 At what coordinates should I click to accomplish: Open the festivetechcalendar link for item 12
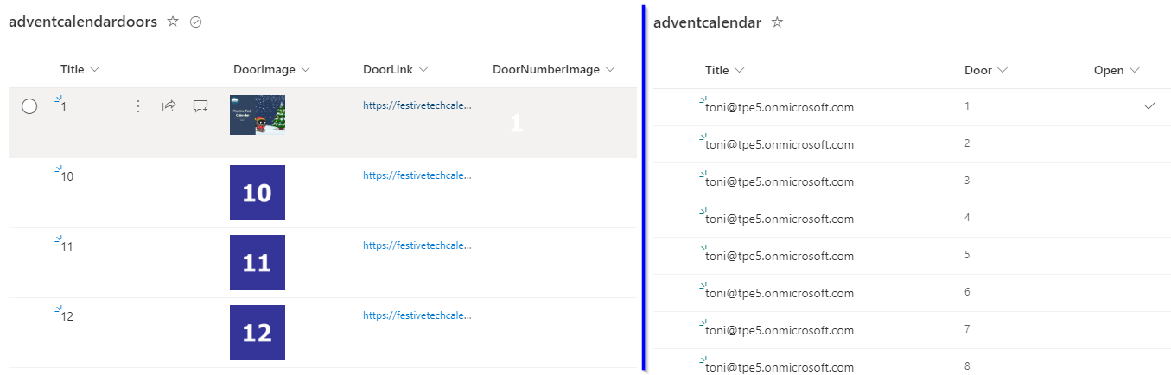pos(417,315)
